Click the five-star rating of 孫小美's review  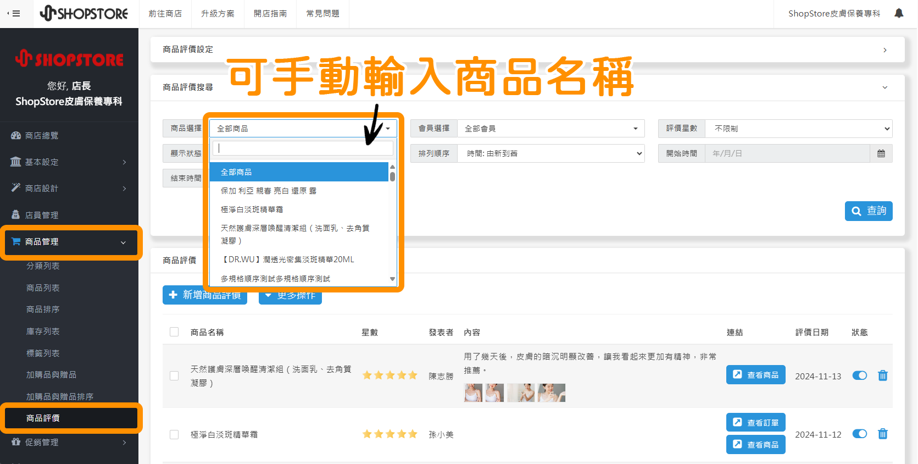pos(390,434)
